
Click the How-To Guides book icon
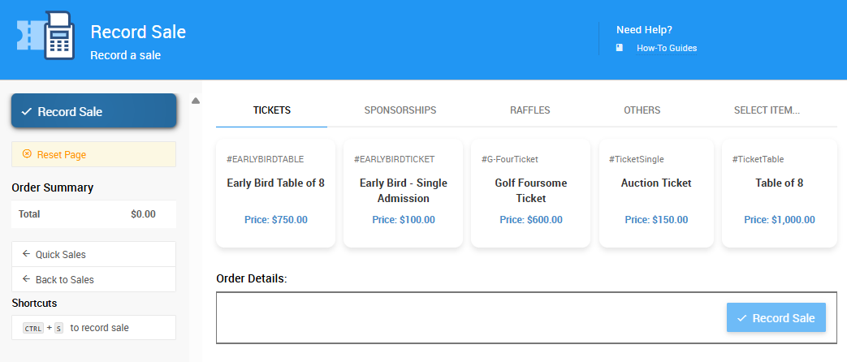click(x=620, y=48)
